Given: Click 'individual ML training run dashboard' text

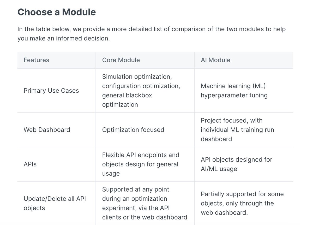Looking at the screenshot, I should 237,134.
